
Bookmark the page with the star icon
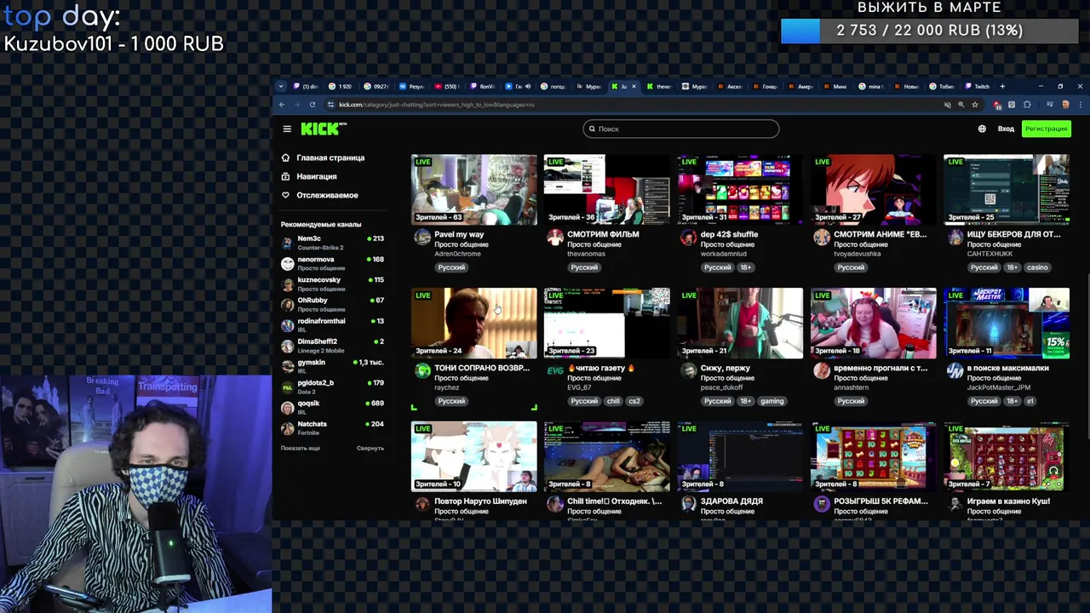975,105
